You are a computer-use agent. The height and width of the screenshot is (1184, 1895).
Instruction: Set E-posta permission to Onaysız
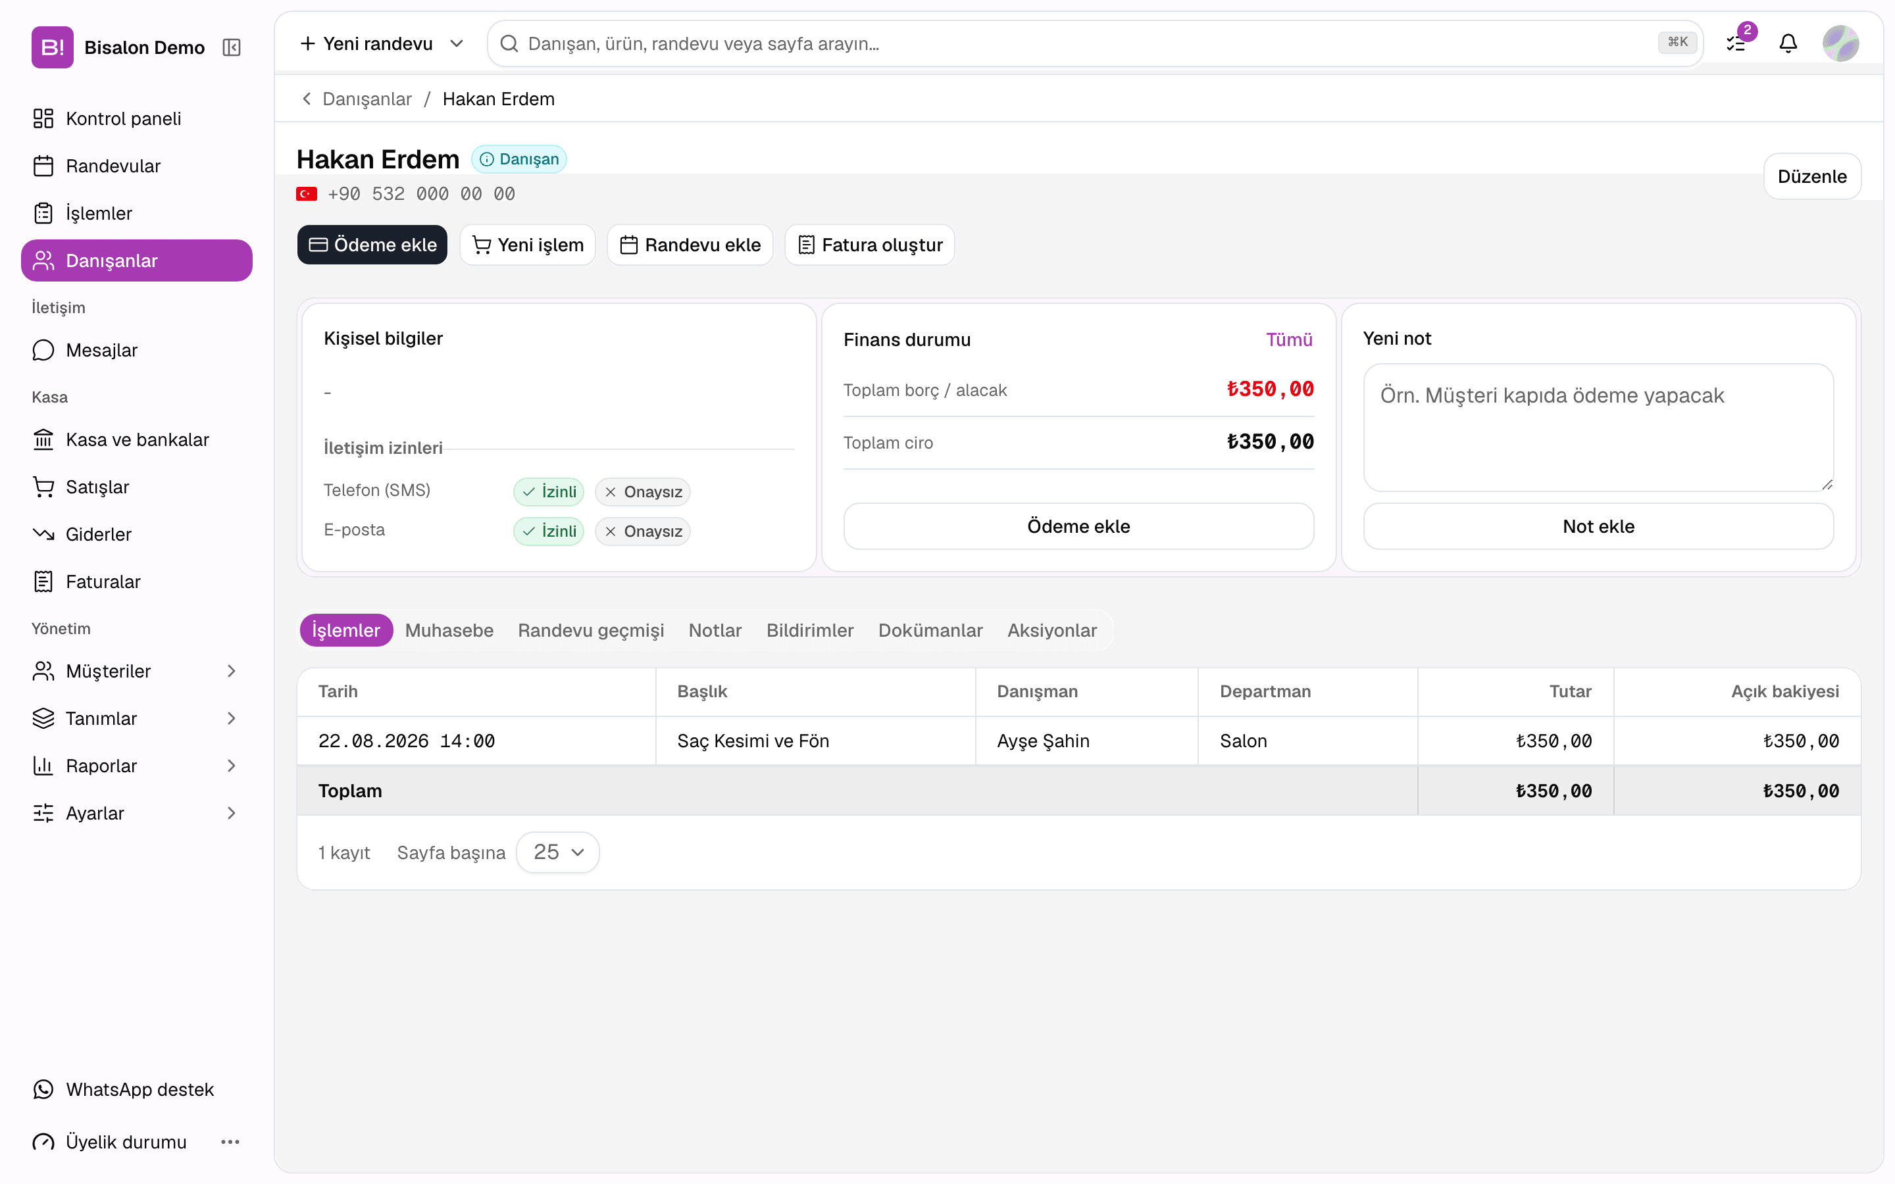pyautogui.click(x=643, y=531)
